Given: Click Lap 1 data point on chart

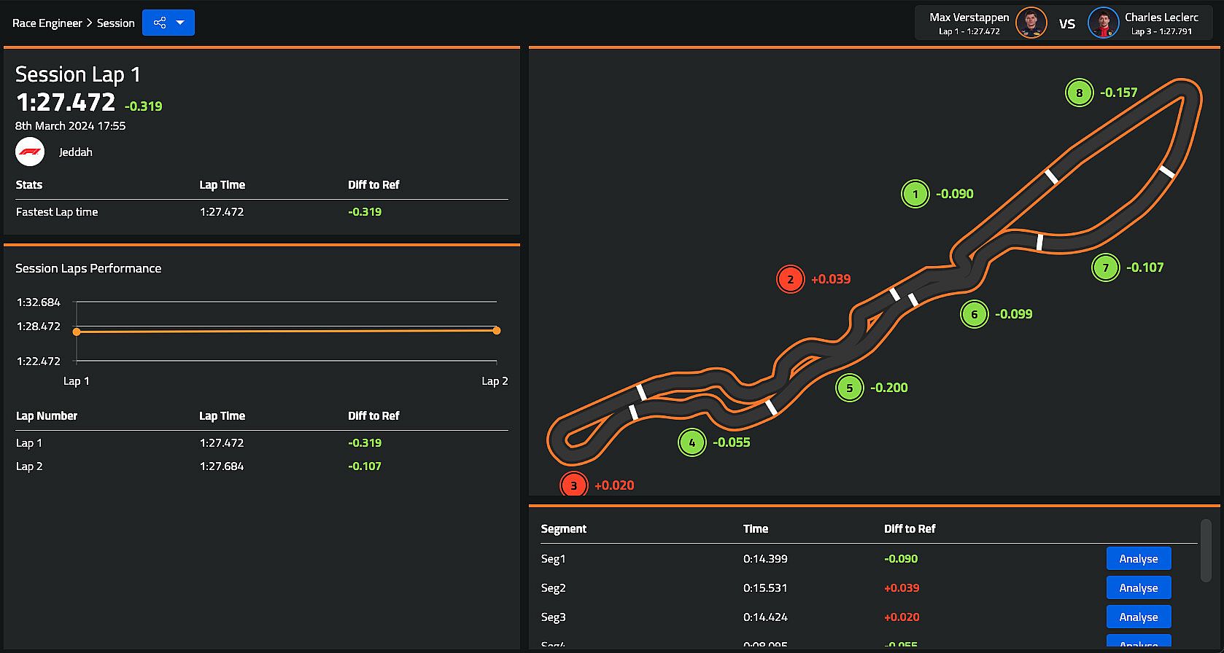Looking at the screenshot, I should tap(77, 332).
